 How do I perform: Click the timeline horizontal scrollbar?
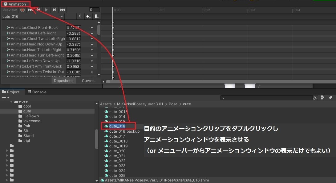tap(221, 82)
